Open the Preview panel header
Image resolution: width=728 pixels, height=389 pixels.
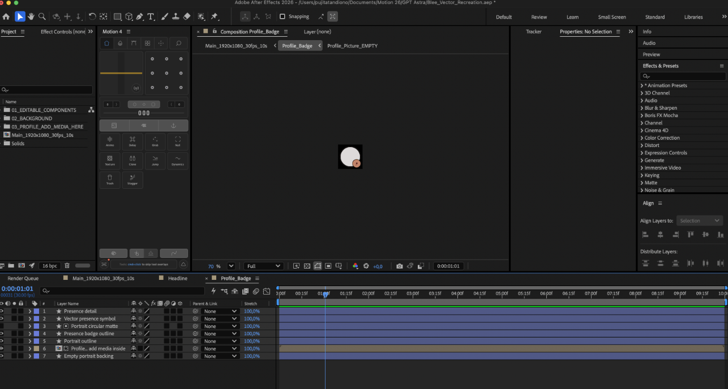point(651,54)
